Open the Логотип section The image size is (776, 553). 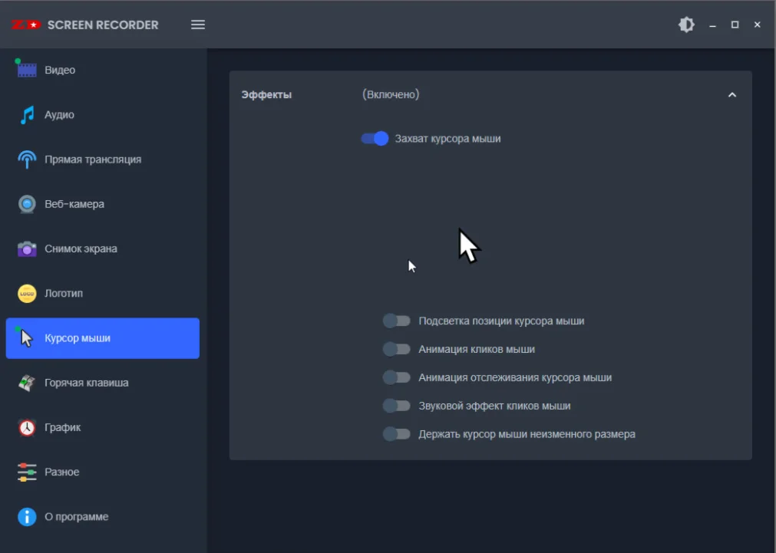(x=102, y=293)
